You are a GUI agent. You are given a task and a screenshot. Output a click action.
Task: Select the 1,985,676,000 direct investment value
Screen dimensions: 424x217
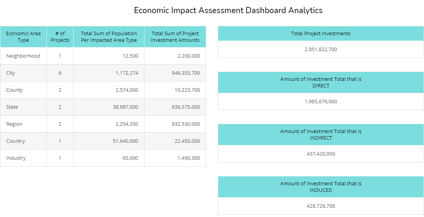point(321,102)
